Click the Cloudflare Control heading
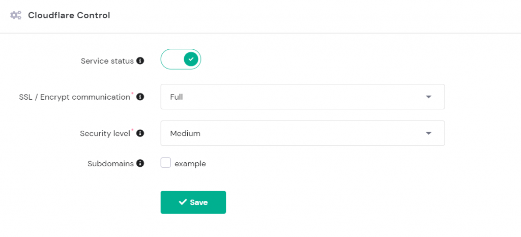This screenshot has height=237, width=521. pyautogui.click(x=69, y=15)
